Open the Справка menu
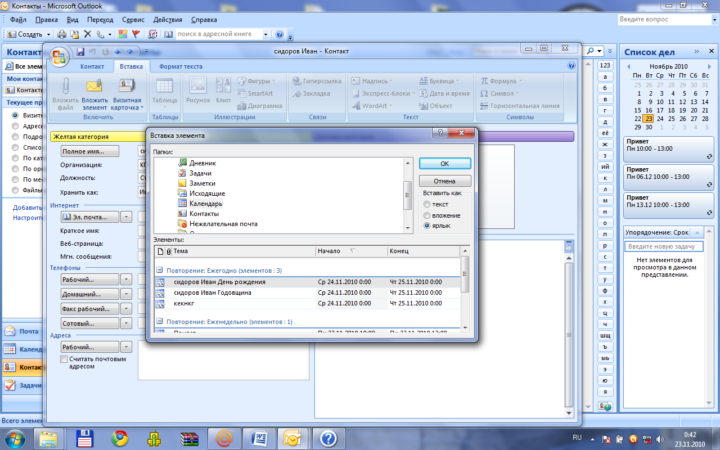This screenshot has width=720, height=450. click(204, 20)
